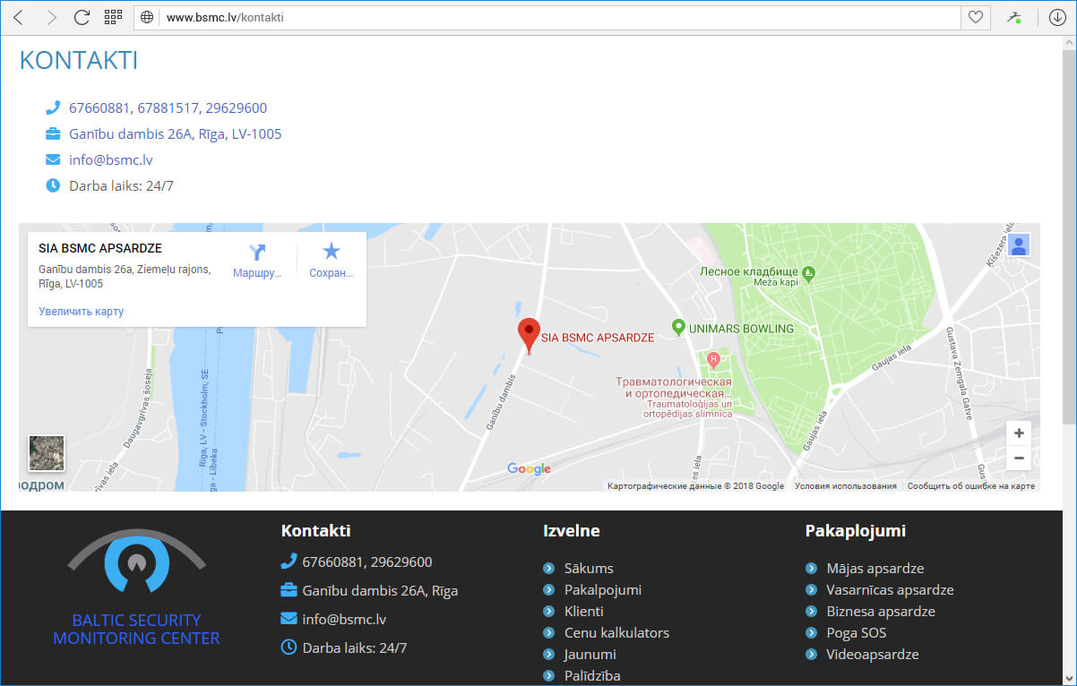Screen dimensions: 1077x686
Task: Open the Videoapsardze service link
Action: 872,655
